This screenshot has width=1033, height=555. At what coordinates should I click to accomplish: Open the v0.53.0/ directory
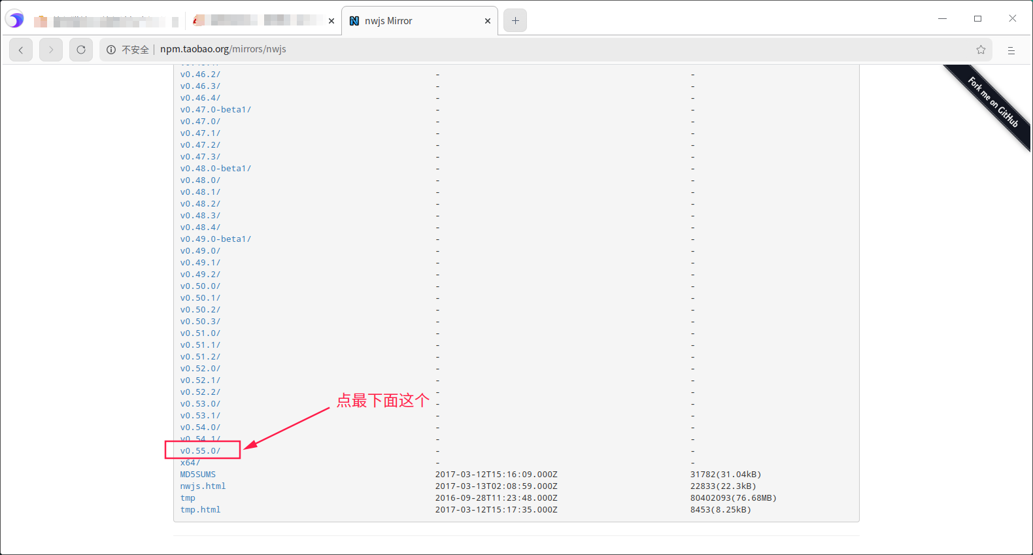200,404
